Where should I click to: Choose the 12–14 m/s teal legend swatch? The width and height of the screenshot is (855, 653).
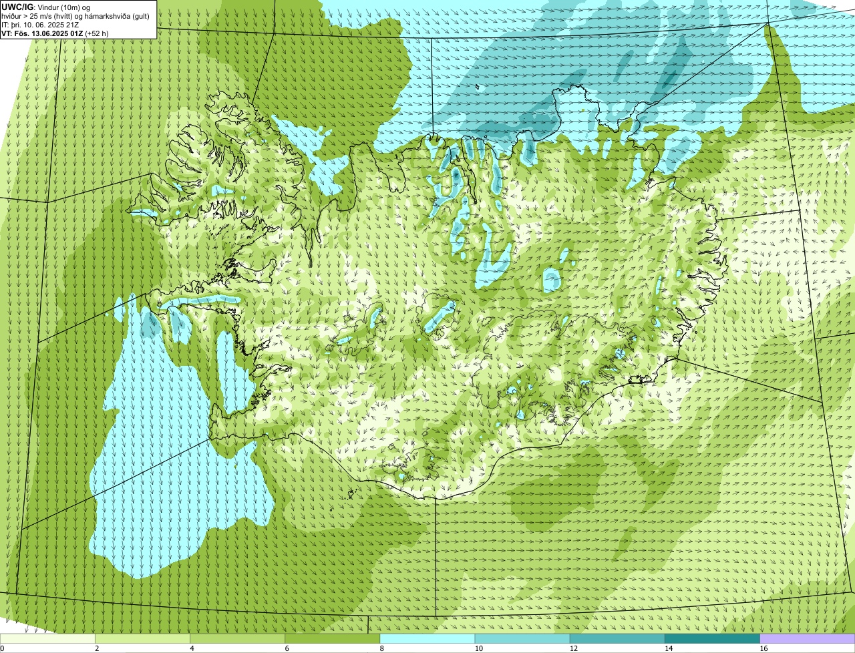click(x=617, y=638)
